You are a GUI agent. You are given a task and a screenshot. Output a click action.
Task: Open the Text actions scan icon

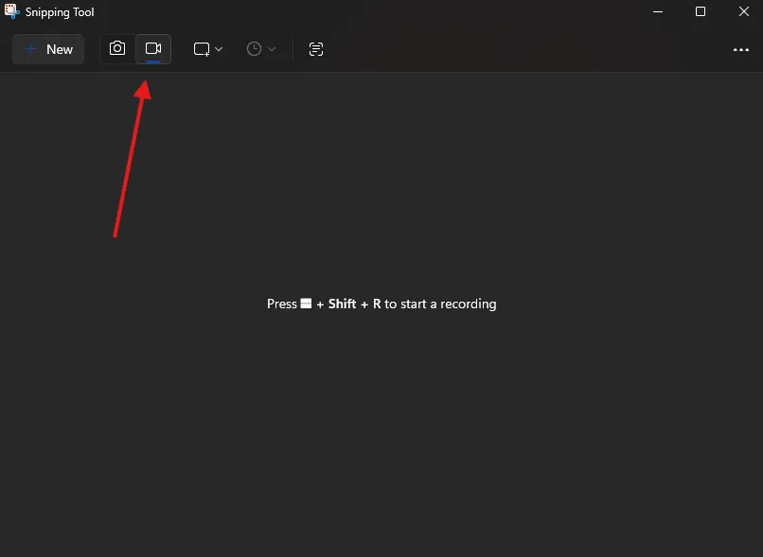click(316, 49)
